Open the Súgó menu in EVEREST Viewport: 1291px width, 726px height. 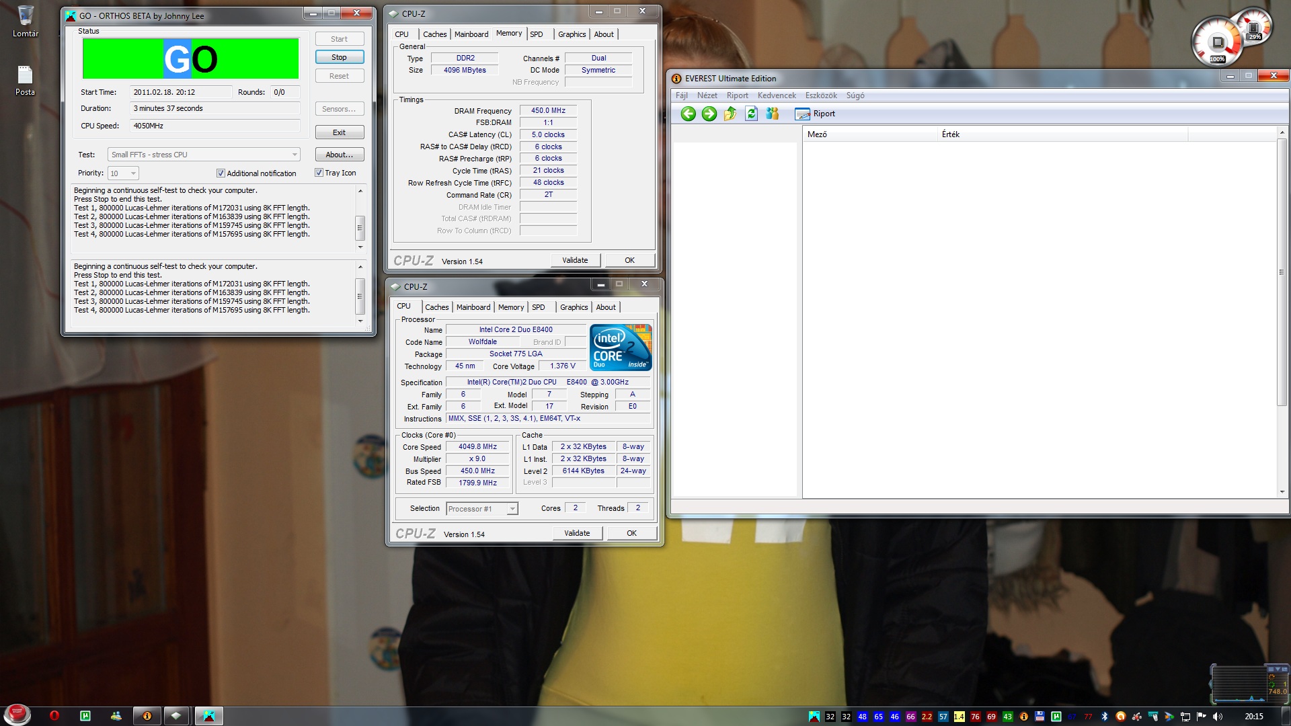point(855,95)
